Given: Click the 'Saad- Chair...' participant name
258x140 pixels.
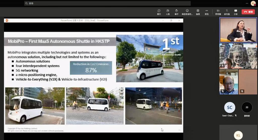Looking at the screenshot, I should point(228,116).
